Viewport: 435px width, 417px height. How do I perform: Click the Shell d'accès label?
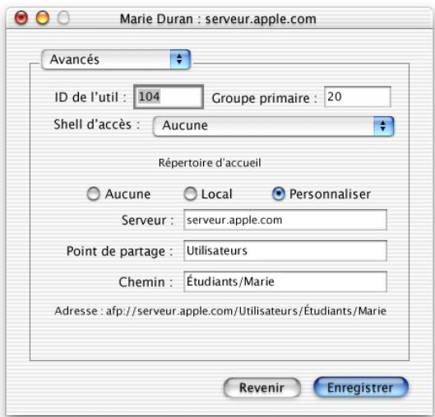click(97, 124)
